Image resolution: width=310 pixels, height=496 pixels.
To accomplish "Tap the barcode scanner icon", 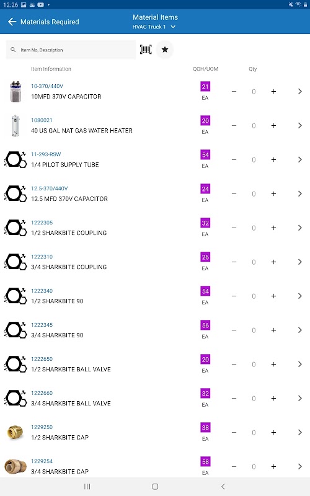I will click(x=146, y=50).
